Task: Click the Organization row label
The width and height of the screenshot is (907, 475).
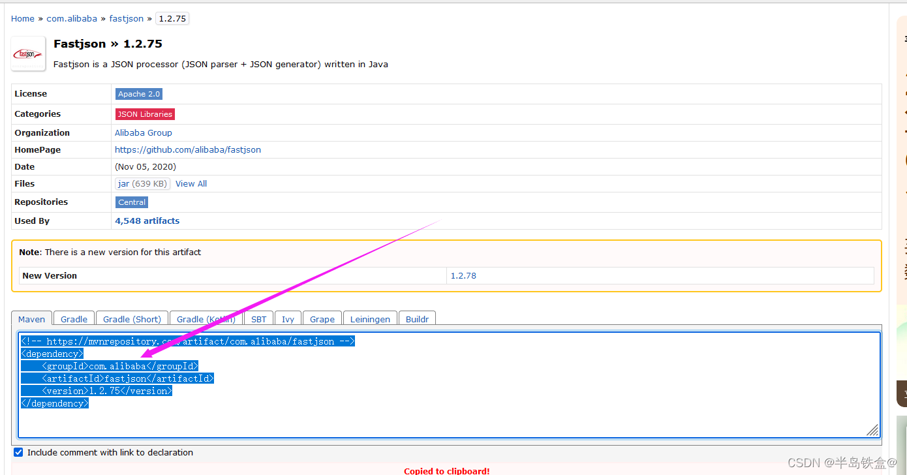Action: point(42,132)
